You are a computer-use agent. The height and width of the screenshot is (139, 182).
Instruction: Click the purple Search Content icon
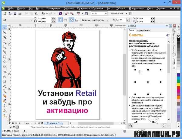[60, 14]
